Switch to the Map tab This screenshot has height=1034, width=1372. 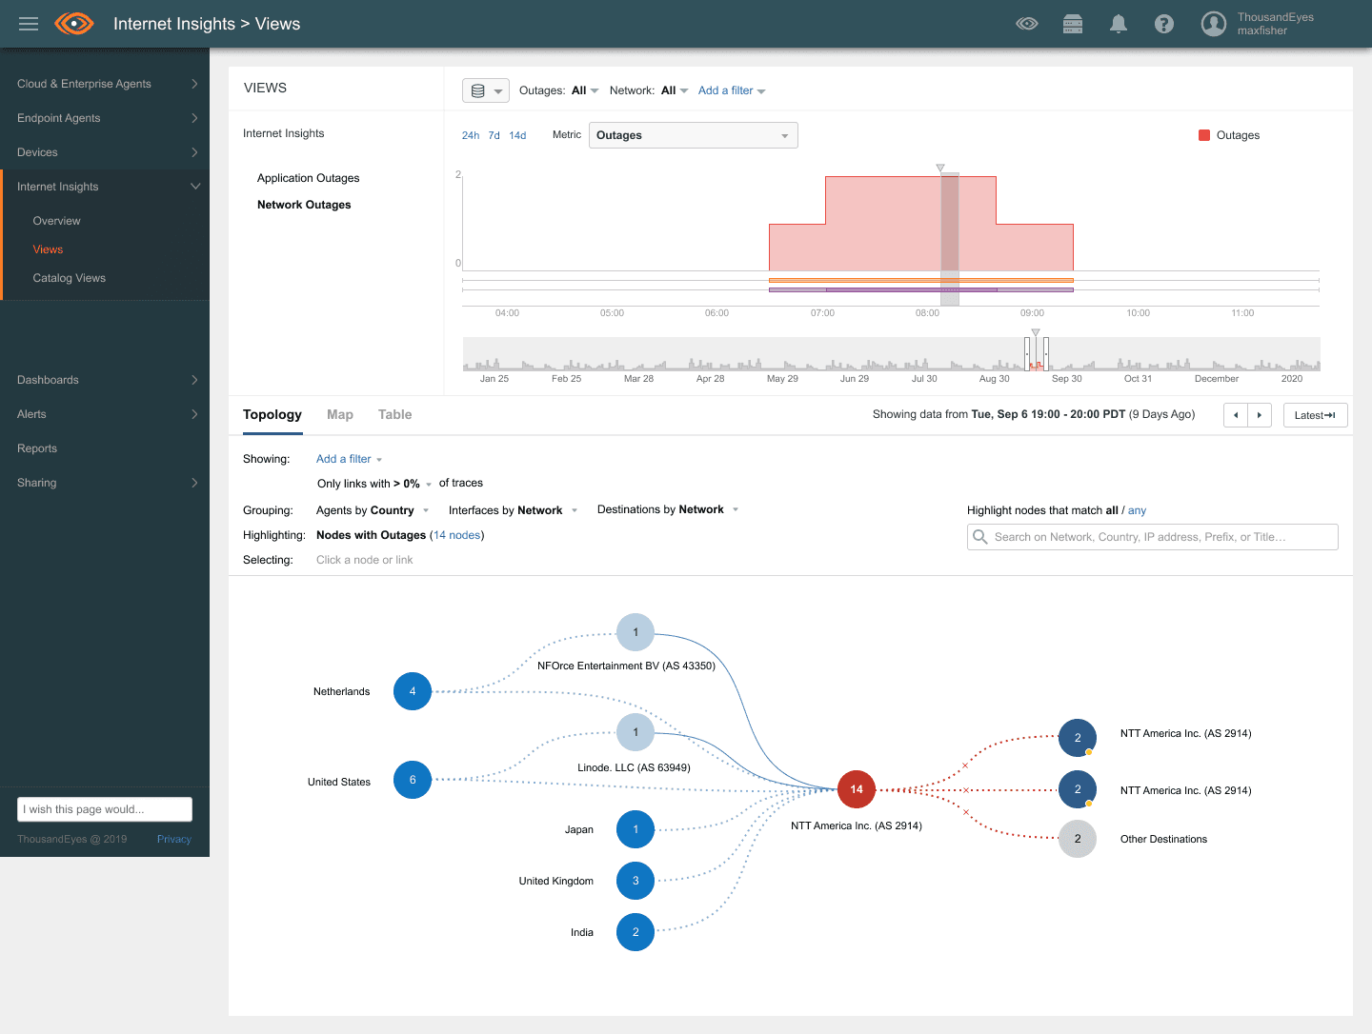(340, 414)
